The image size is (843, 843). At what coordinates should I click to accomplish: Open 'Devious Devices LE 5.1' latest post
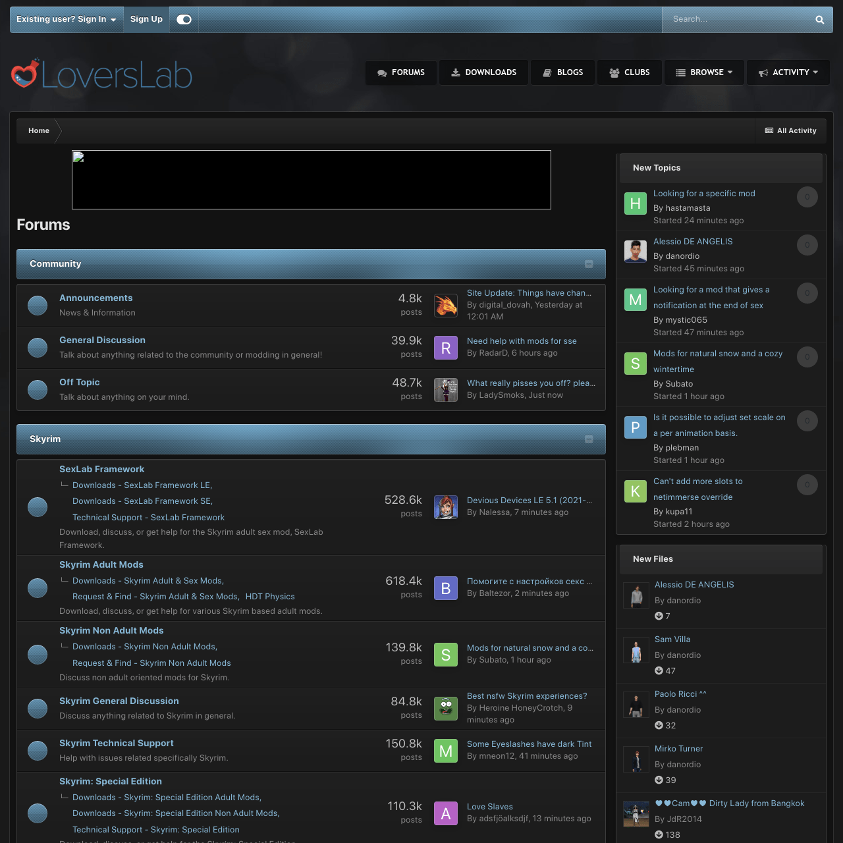pyautogui.click(x=529, y=501)
